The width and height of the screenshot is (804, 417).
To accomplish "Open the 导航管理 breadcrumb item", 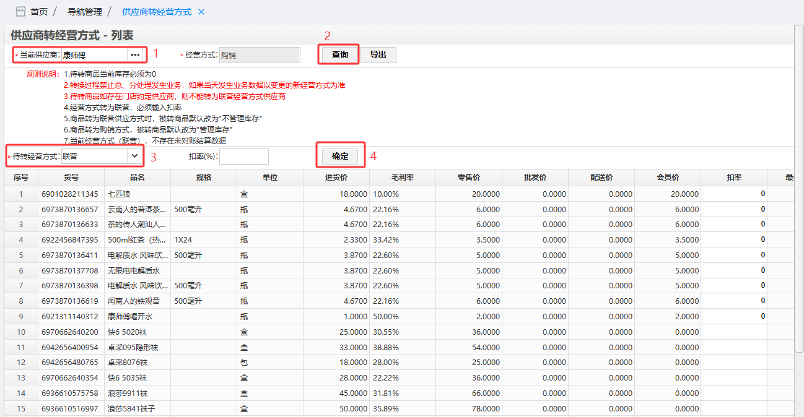I will pos(85,12).
